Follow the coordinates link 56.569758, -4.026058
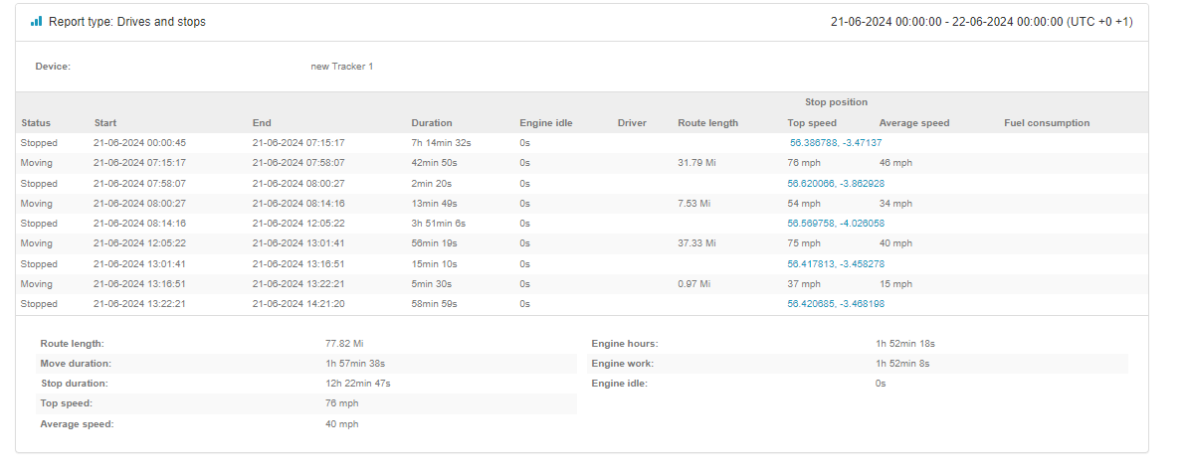The height and width of the screenshot is (473, 1186). (x=835, y=224)
